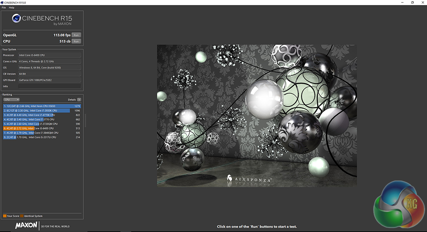
Task: Select rank 6 Intel Core i5-6400 row
Action: point(42,128)
